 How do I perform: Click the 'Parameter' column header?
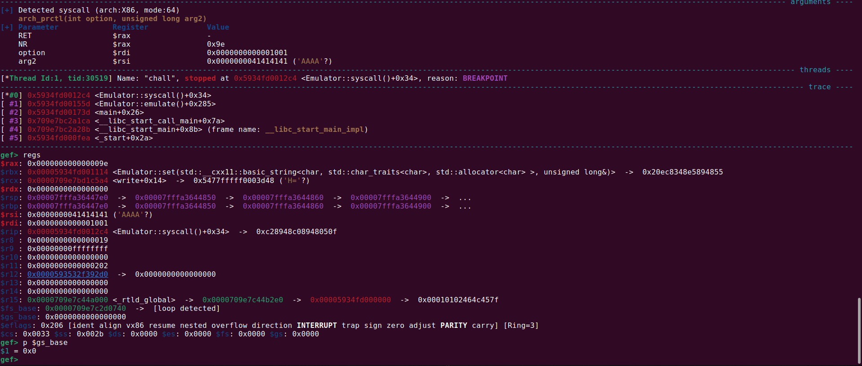[38, 27]
